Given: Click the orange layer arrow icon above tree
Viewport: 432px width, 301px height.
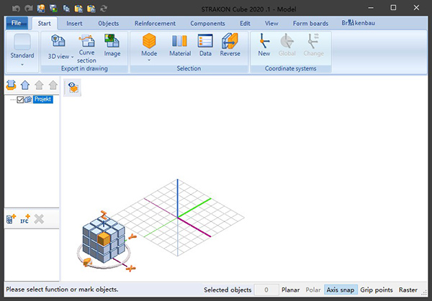Looking at the screenshot, I should pos(11,85).
